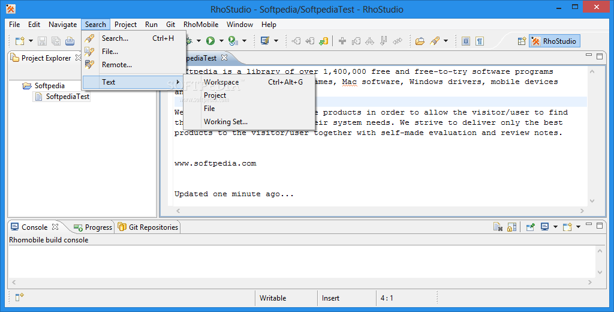
Task: Choose Remote... in Search menu
Action: (133, 65)
